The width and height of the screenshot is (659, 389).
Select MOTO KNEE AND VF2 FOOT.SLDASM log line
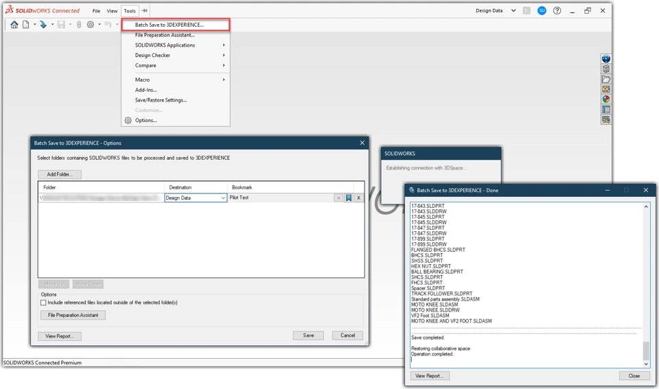(452, 321)
